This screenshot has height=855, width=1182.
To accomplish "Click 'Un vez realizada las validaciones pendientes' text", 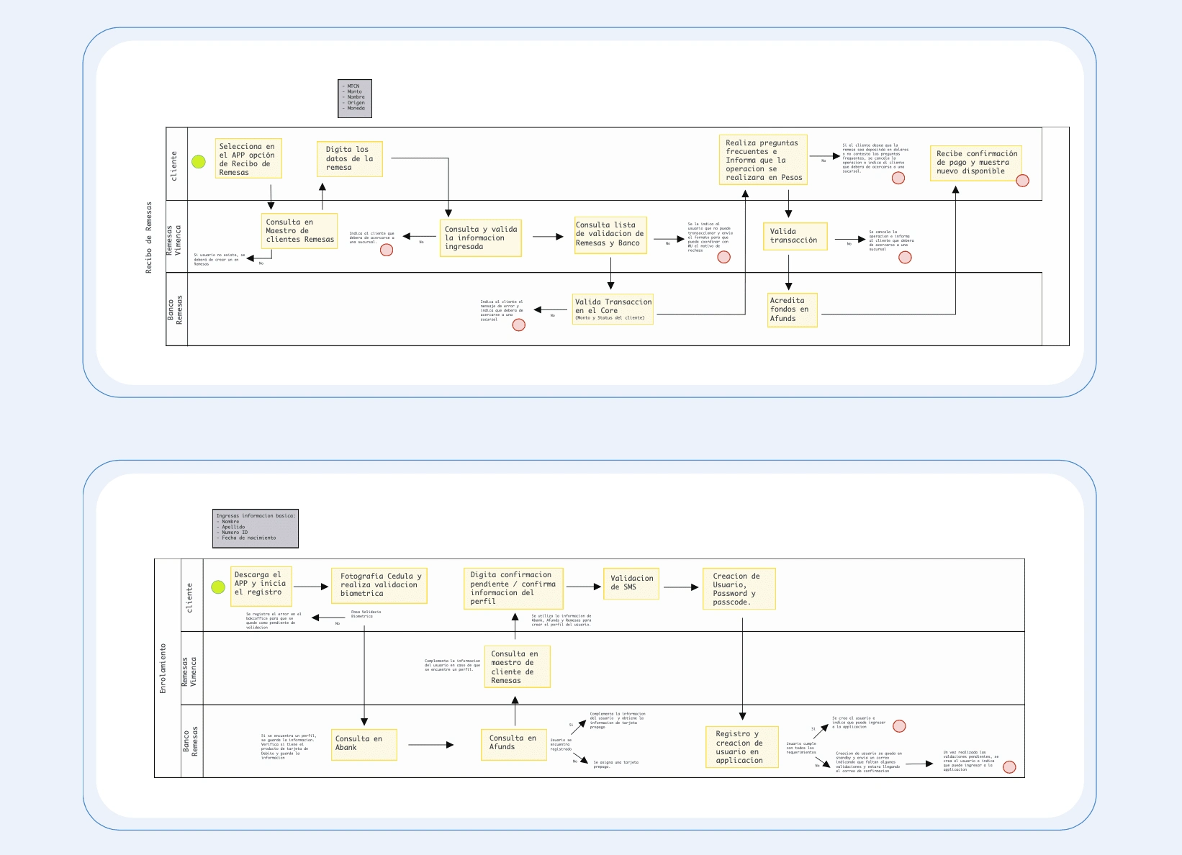I will [971, 761].
